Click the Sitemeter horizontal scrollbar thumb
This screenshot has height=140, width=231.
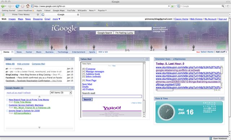pos(165,90)
